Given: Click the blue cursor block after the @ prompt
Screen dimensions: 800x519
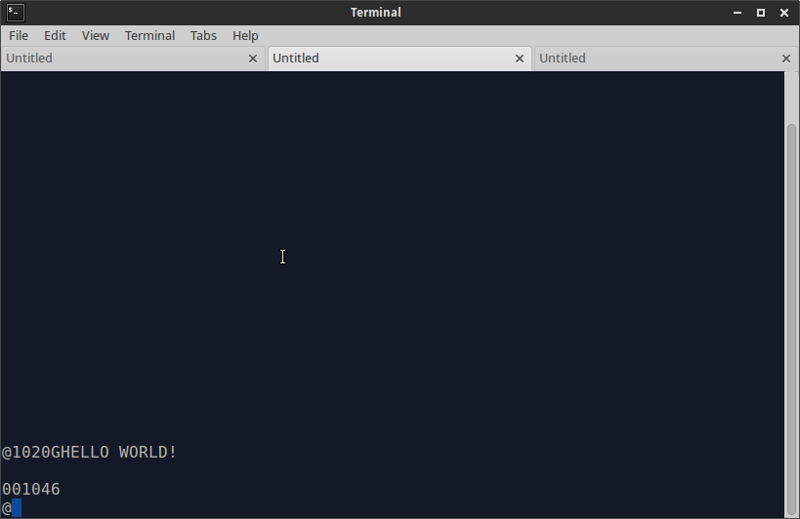Looking at the screenshot, I should [16, 508].
